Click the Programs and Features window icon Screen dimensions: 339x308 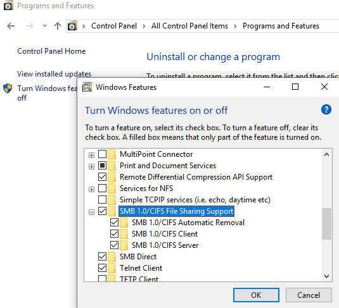(8, 6)
